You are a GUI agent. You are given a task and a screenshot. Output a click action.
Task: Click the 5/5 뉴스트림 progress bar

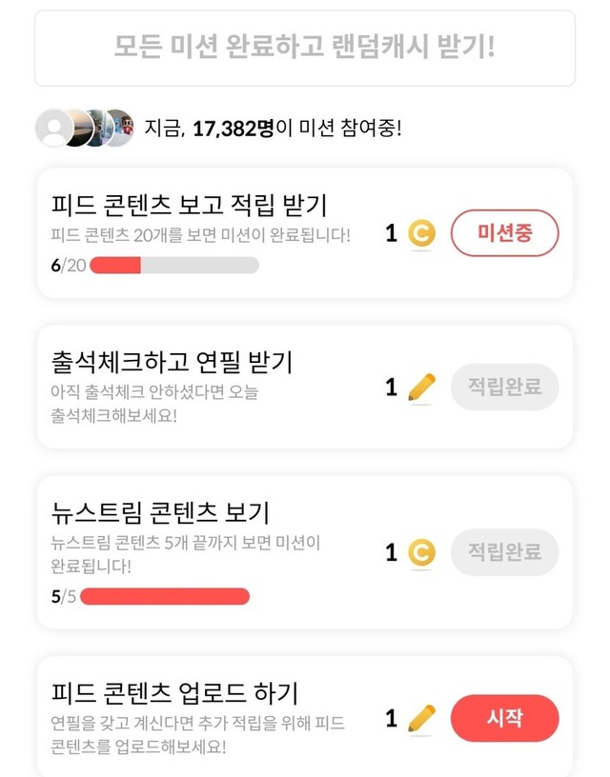[164, 597]
